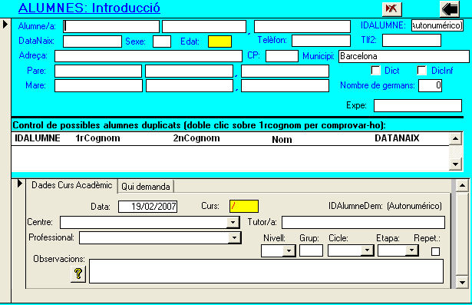Click the yellow Curs field
This screenshot has height=305, width=472.
(244, 207)
